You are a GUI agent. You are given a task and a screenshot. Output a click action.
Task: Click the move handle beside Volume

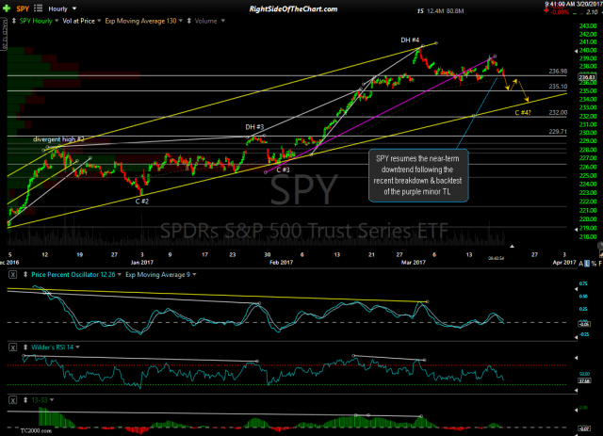[188, 21]
